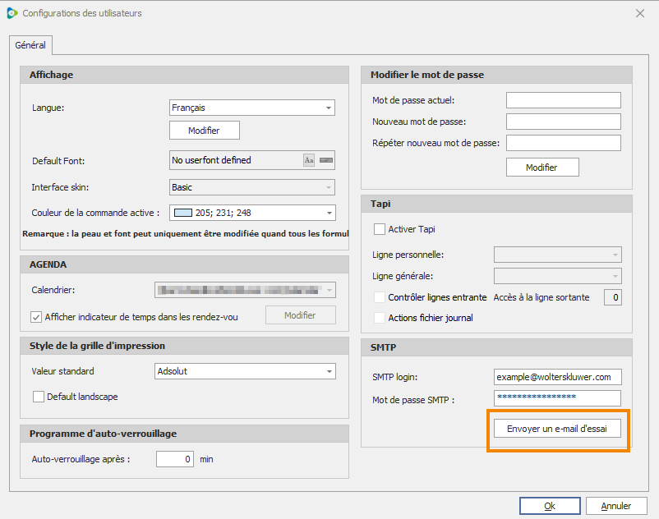Tick the Default landscape checkbox

point(39,397)
